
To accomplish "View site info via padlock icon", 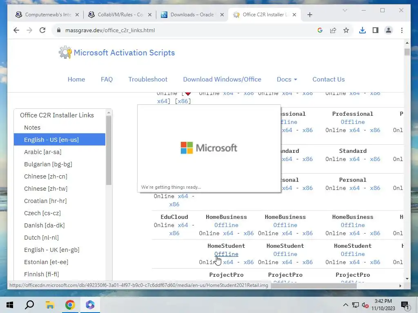I will (x=59, y=30).
